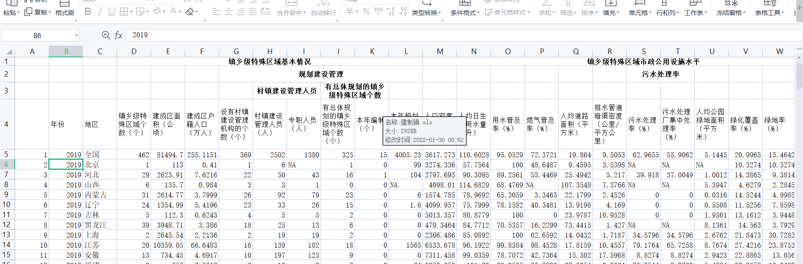803x264 pixels.
Task: Apply the fill color bucket
Action: (x=157, y=12)
